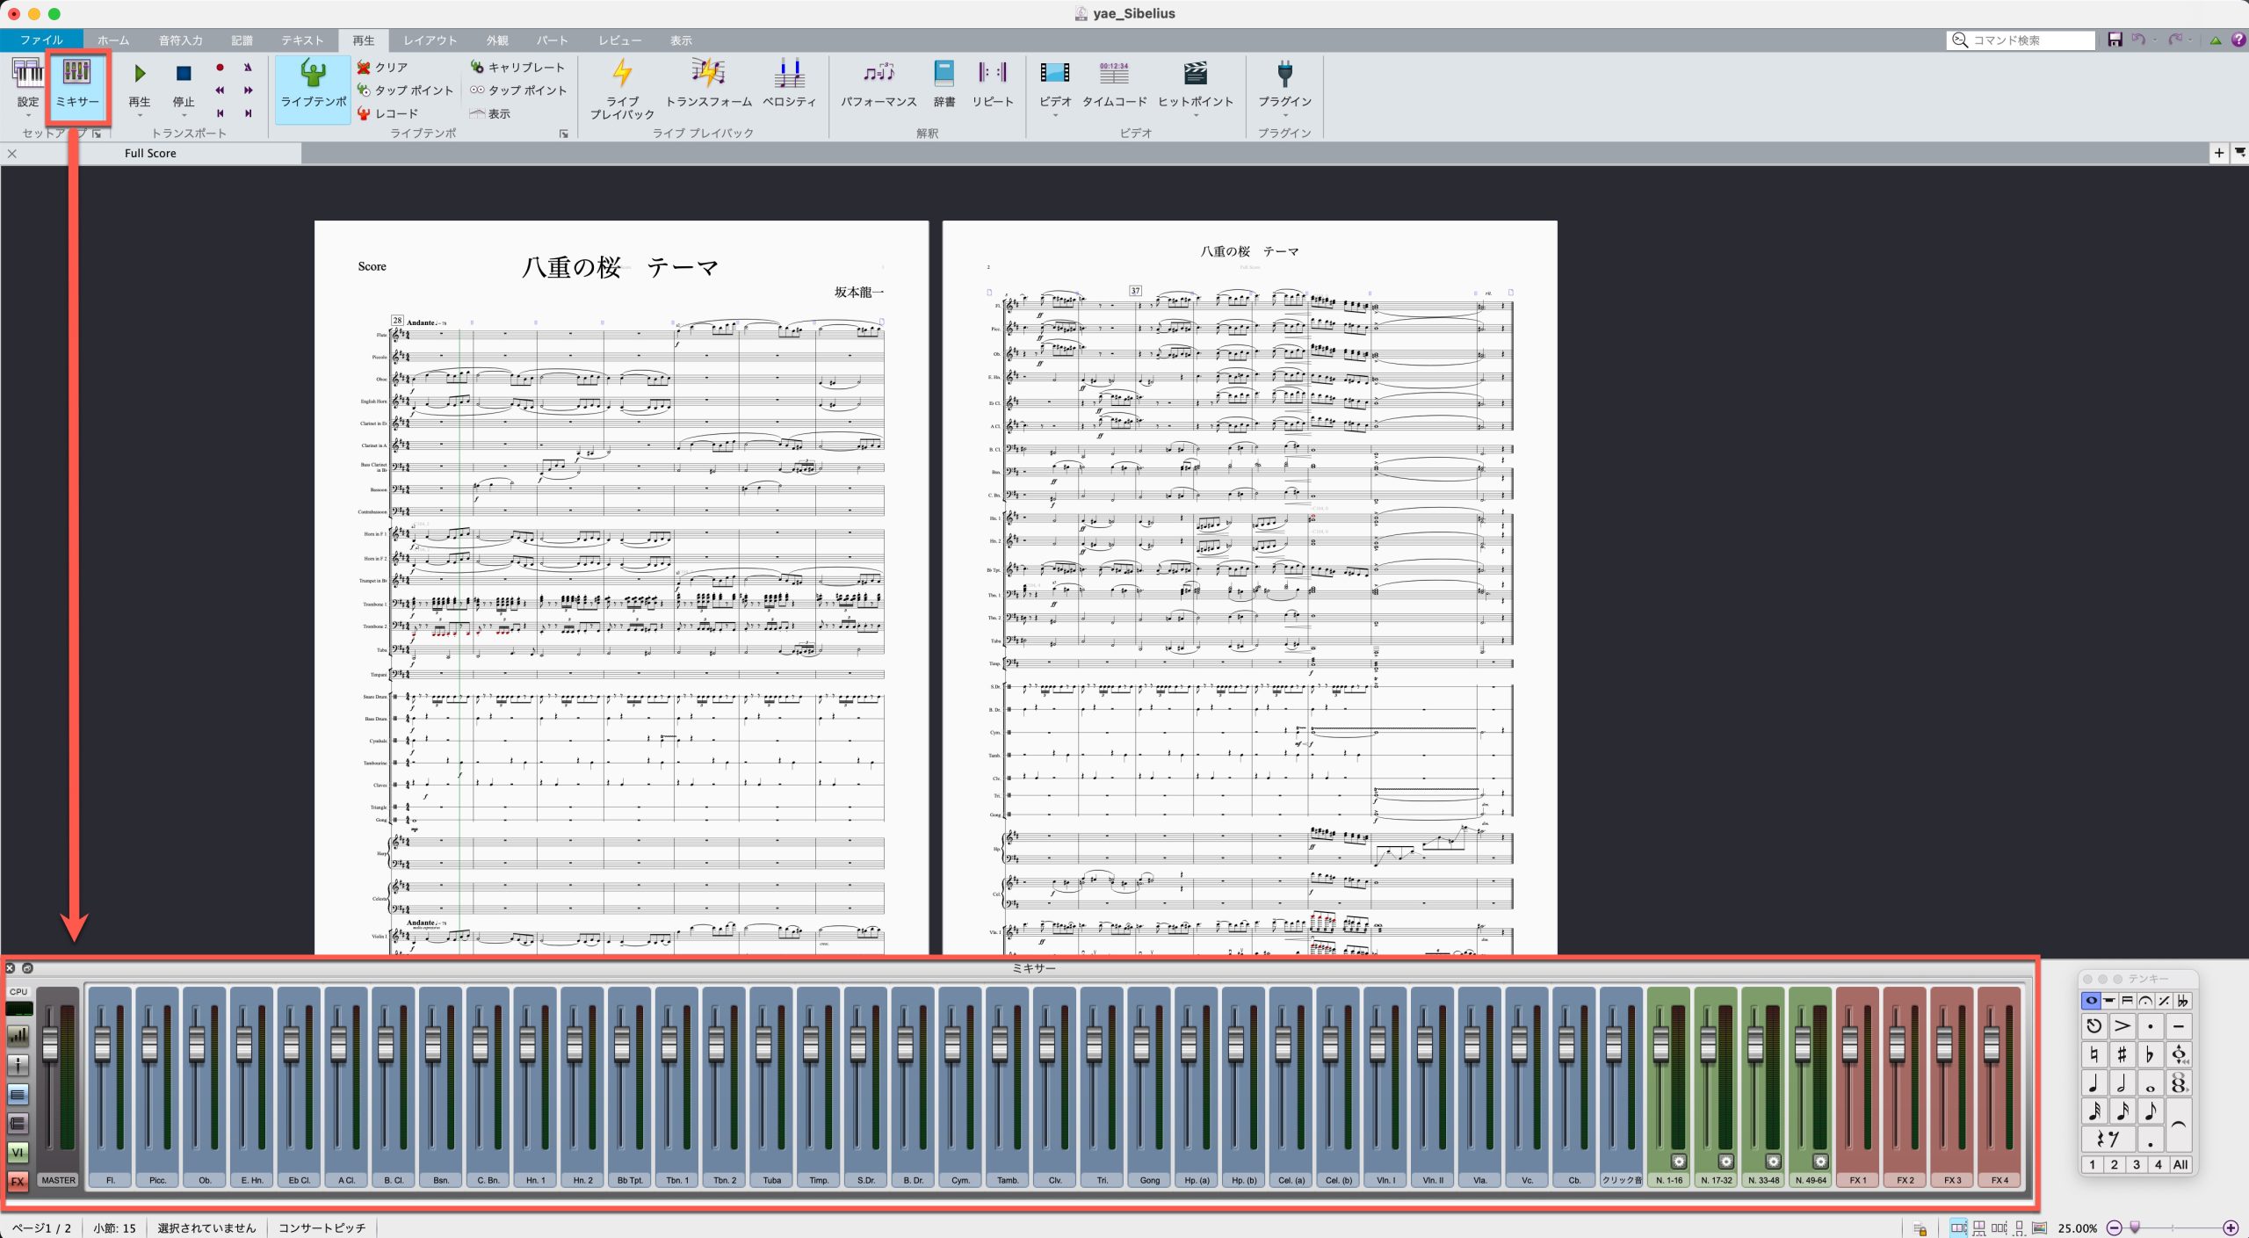
Task: Toggle the green VI strips button
Action: tap(18, 1152)
